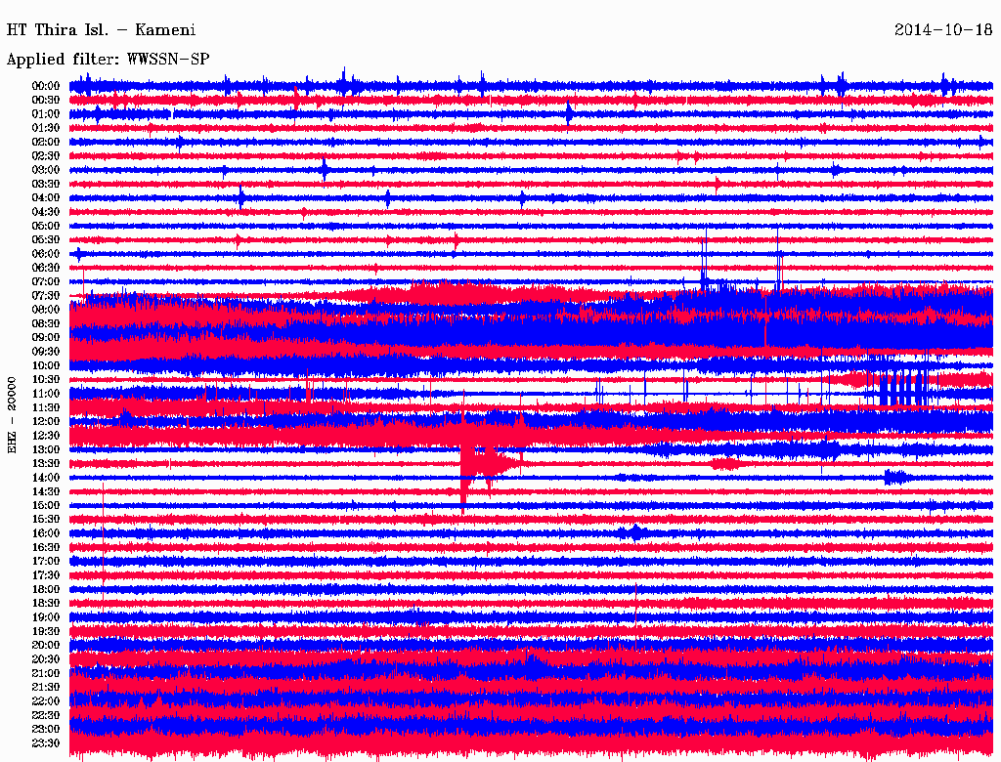This screenshot has width=1001, height=762.
Task: Select the 07:00 time label
Action: coord(46,282)
